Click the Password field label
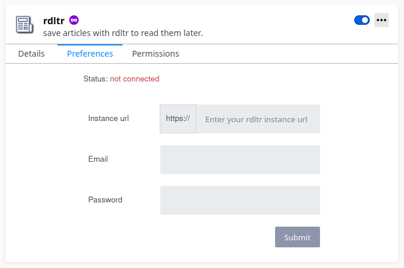 tap(105, 200)
